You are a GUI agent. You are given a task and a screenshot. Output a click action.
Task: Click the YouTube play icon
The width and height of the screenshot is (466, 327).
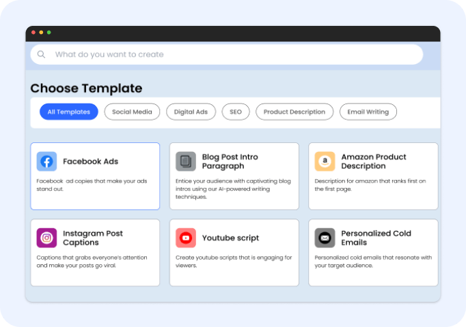pyautogui.click(x=186, y=238)
